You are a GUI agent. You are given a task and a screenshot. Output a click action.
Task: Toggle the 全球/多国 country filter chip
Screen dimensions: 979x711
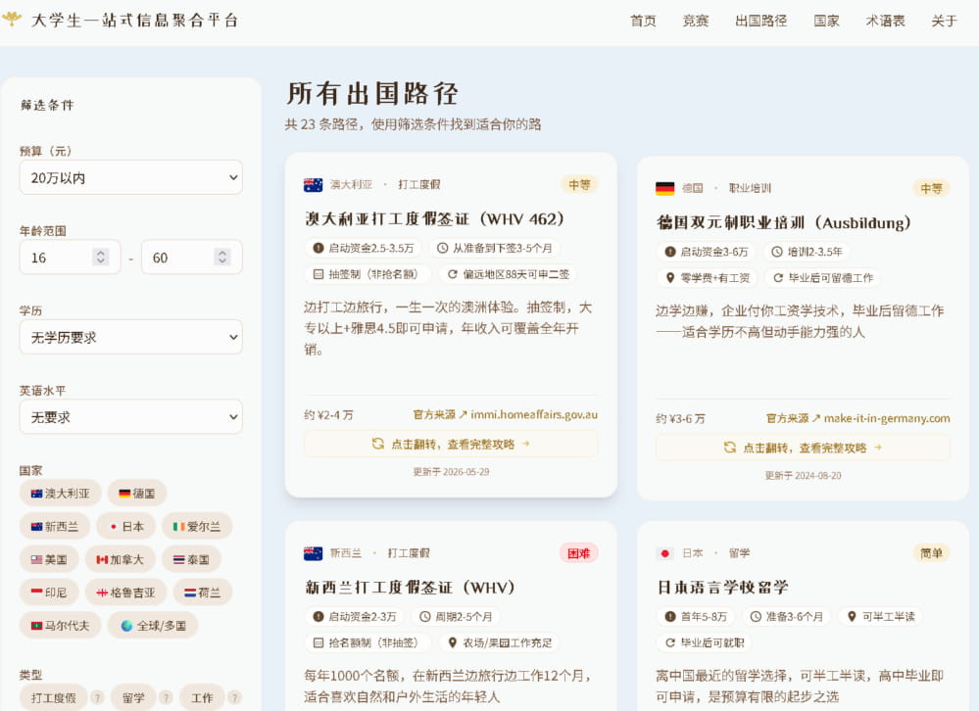153,626
